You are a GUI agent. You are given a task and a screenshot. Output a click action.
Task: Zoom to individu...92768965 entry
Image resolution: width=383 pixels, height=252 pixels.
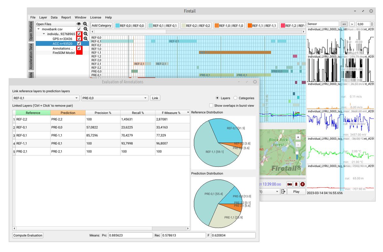pos(85,34)
